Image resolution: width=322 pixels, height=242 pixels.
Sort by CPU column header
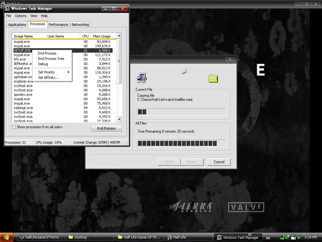85,36
